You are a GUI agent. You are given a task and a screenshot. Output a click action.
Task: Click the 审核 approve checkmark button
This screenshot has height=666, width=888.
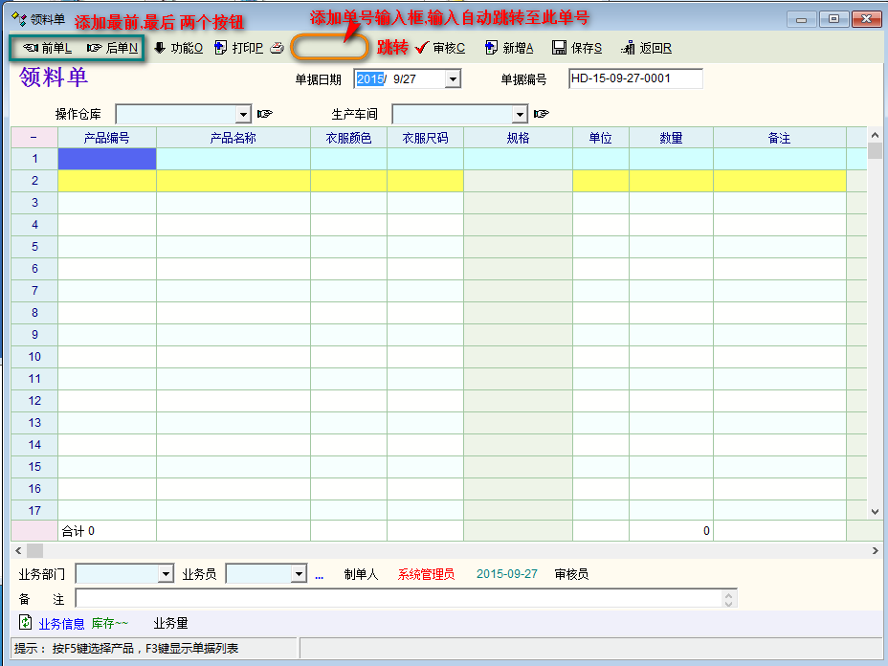pos(441,48)
